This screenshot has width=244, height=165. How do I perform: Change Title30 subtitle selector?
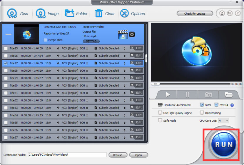(x=124, y=85)
